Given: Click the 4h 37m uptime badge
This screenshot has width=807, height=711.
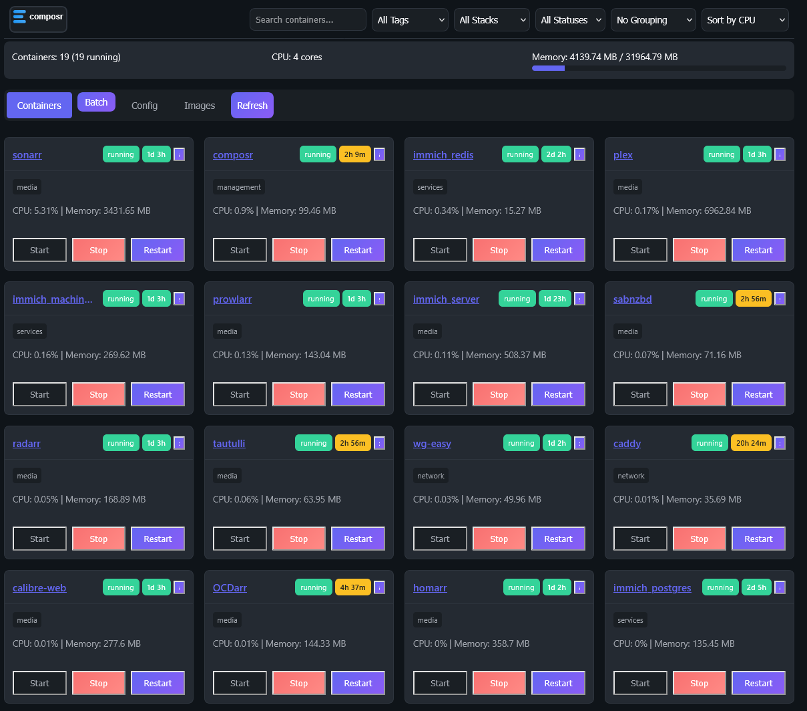Looking at the screenshot, I should tap(352, 587).
